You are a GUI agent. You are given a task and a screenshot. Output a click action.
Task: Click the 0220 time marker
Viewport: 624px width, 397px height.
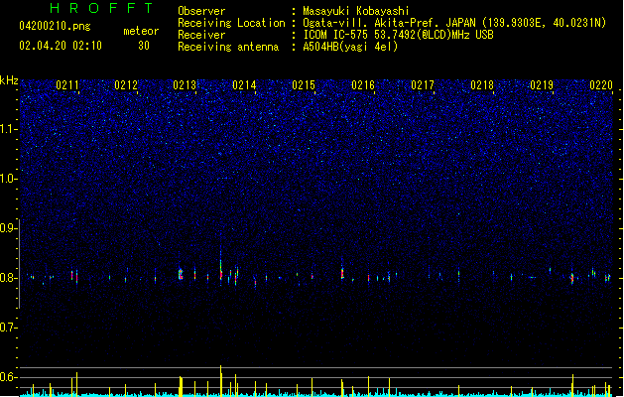click(x=601, y=85)
